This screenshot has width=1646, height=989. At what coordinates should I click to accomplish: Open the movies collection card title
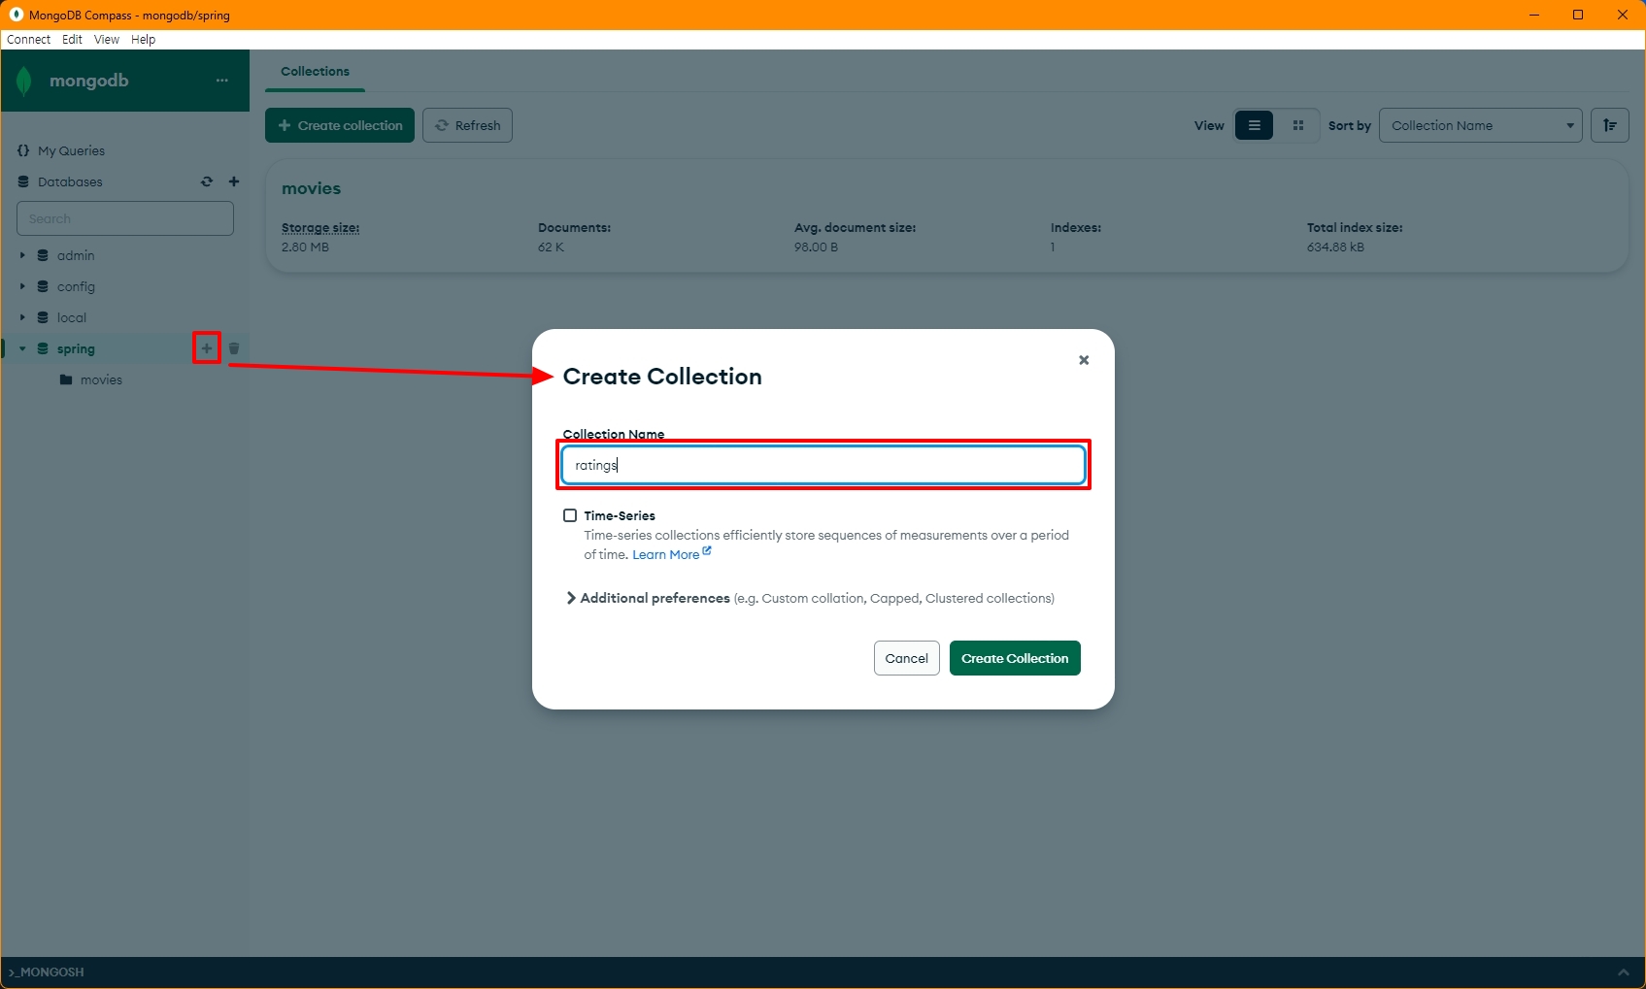click(311, 188)
